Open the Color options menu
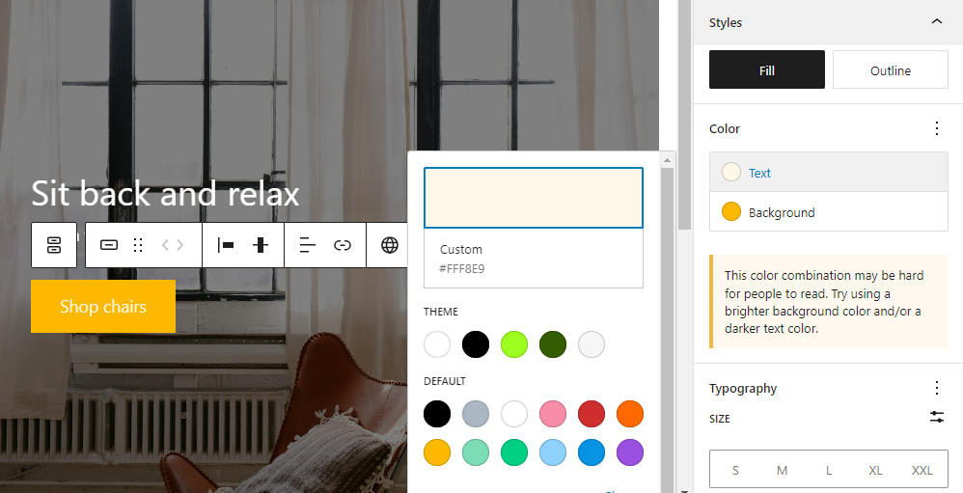The image size is (963, 493). 937,128
